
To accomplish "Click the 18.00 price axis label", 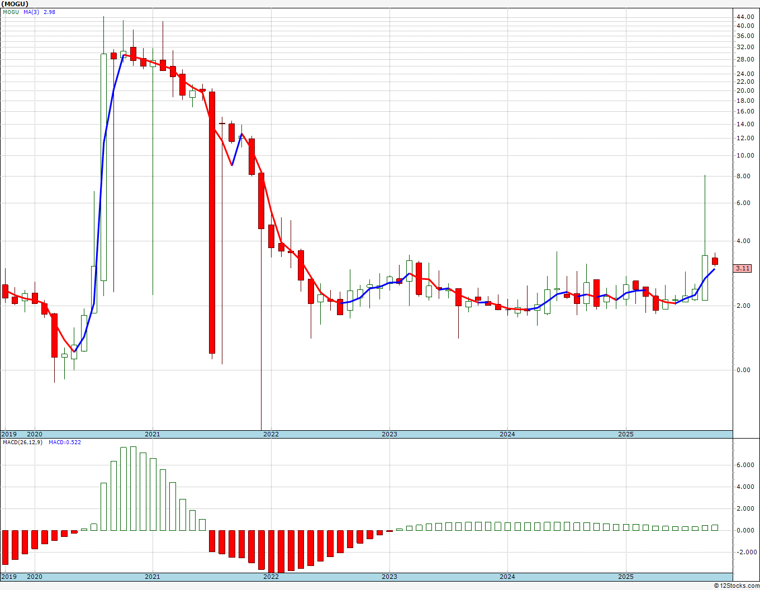I will pos(745,101).
